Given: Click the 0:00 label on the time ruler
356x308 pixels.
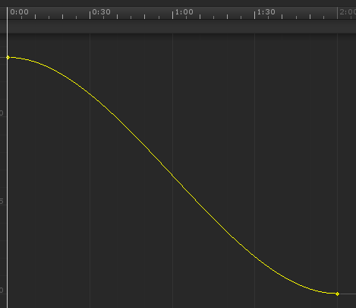Looking at the screenshot, I should 19,12.
